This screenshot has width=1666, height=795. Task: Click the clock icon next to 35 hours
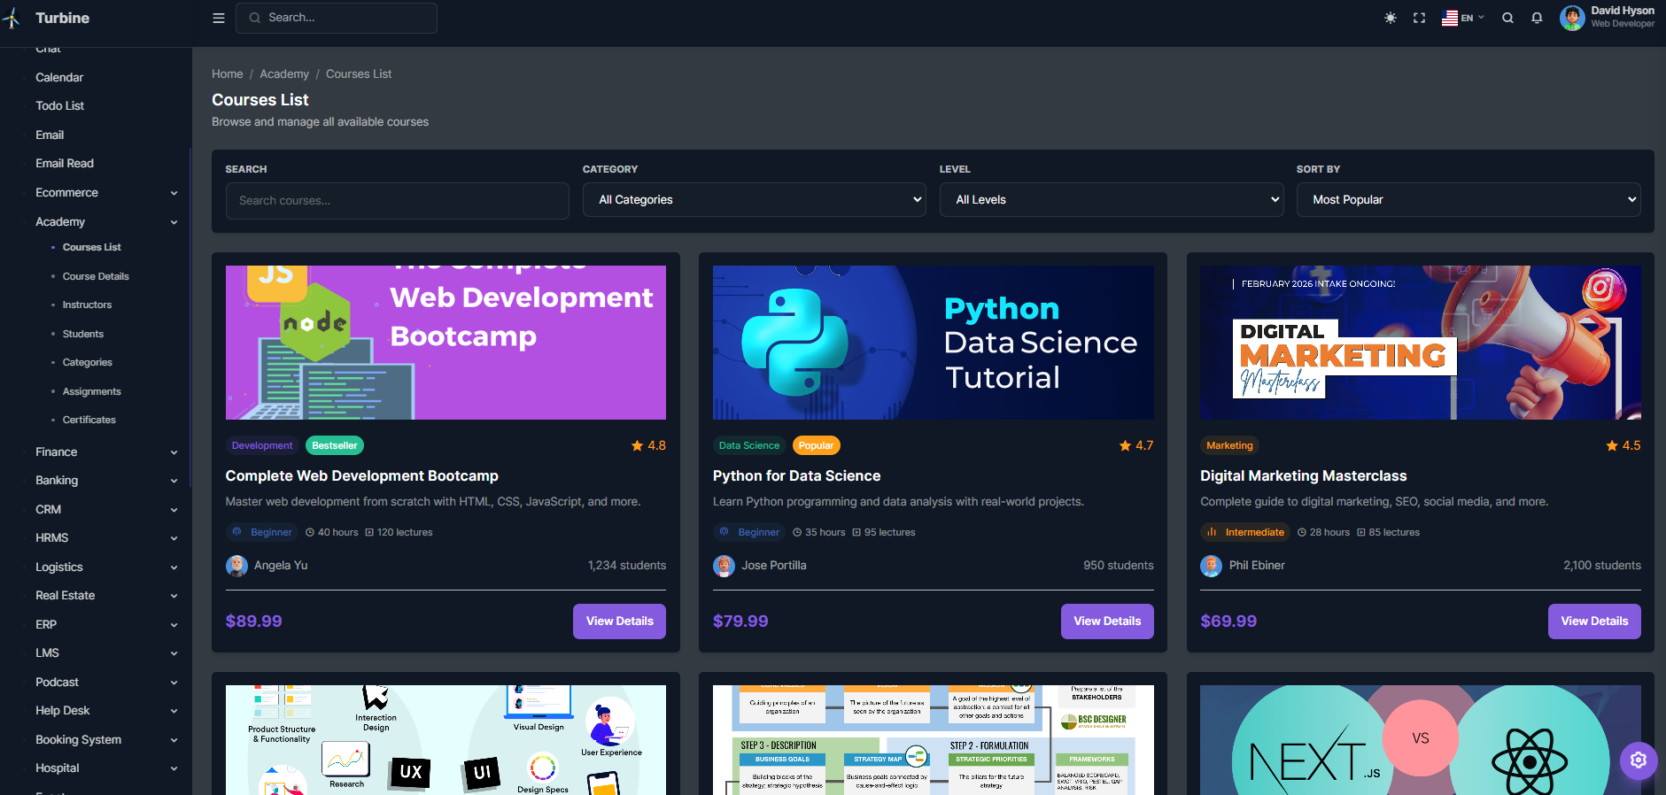(797, 532)
